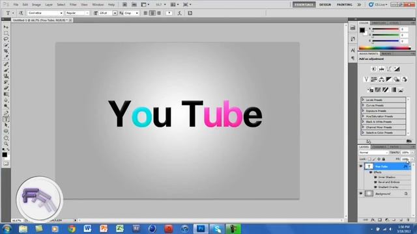This screenshot has height=234, width=417.
Task: Toggle lock position icon
Action: pyautogui.click(x=379, y=159)
